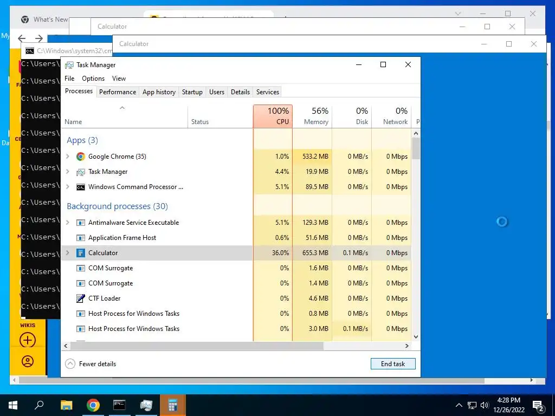Sort processes by Memory column

click(x=312, y=116)
